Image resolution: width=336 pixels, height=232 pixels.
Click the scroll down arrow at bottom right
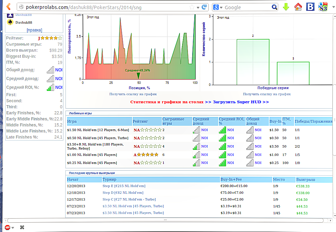coord(334,216)
